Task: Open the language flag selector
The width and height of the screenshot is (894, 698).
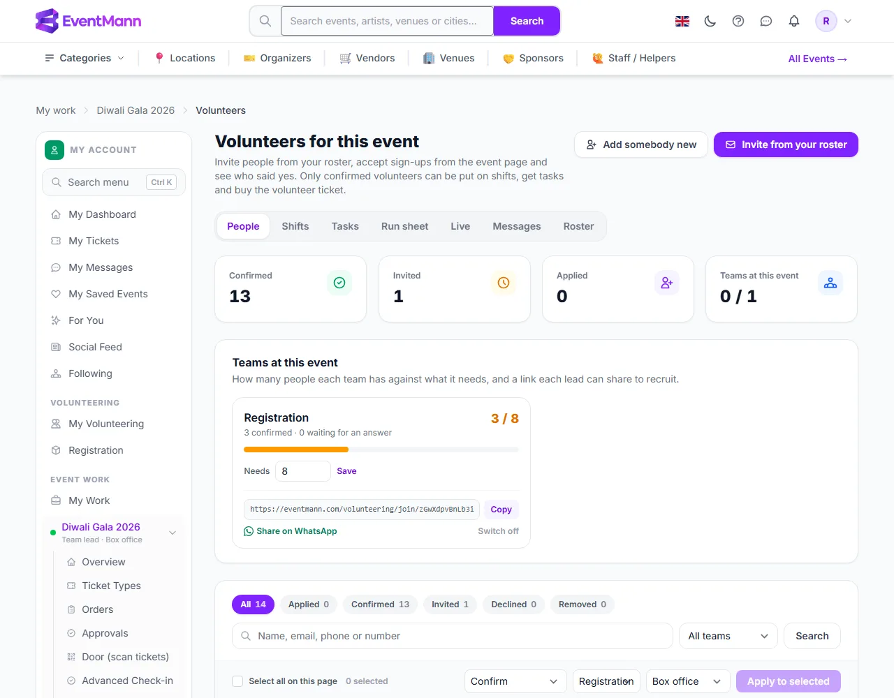Action: click(x=682, y=21)
